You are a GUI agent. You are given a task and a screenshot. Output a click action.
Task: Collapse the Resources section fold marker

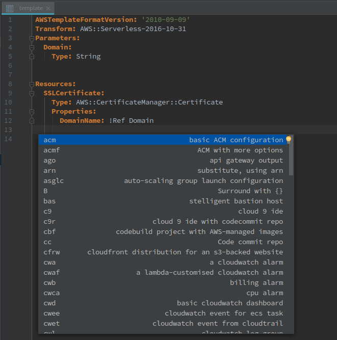[x=32, y=84]
